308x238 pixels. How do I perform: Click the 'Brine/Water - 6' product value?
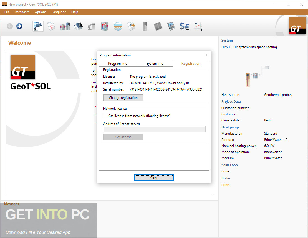coord(276,140)
